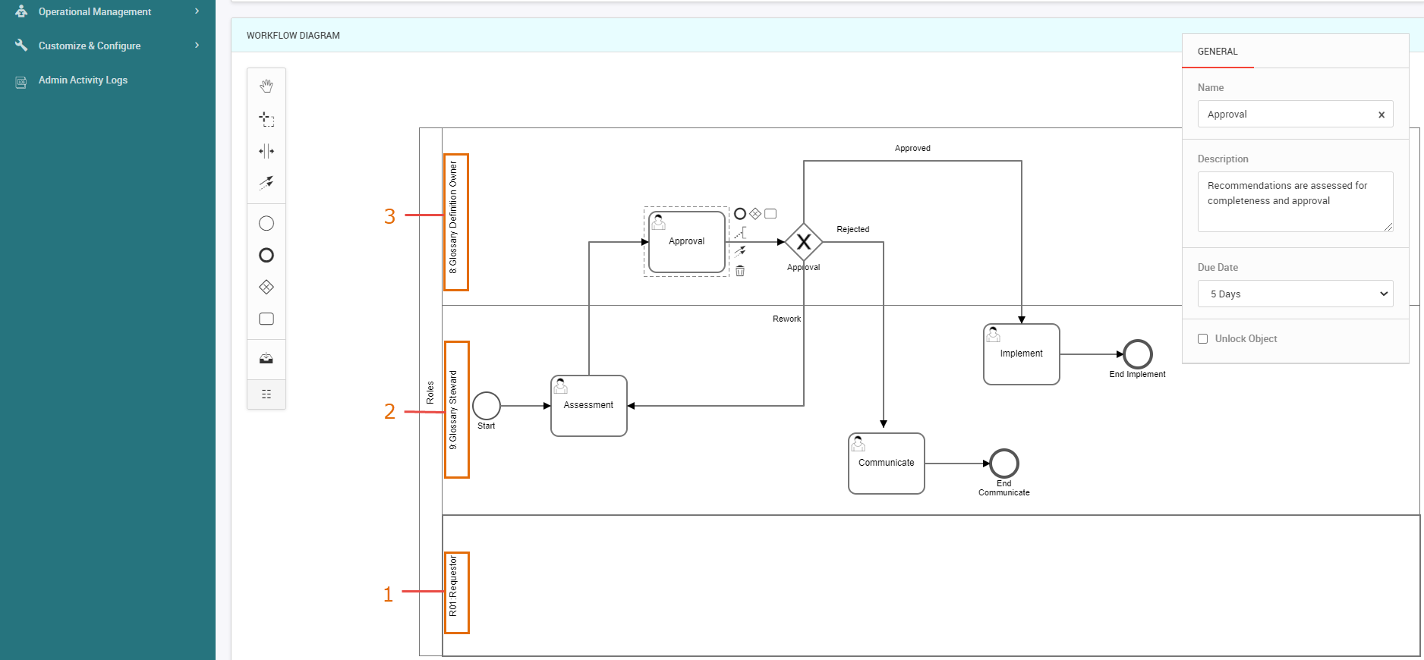Expand Customize & Configure menu chevron
The width and height of the screenshot is (1424, 660).
point(197,46)
